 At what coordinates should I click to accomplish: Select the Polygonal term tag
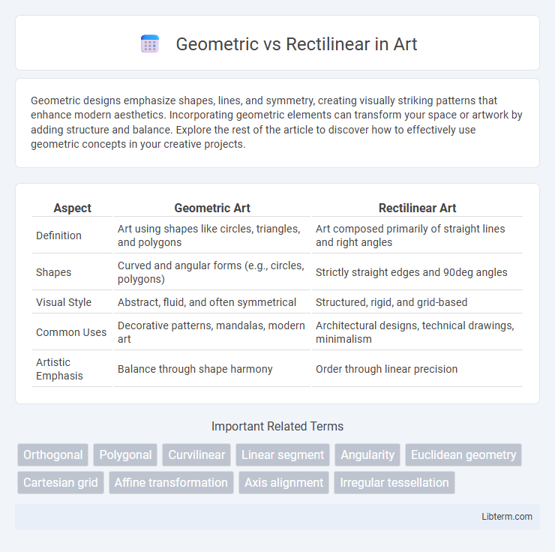pos(125,454)
